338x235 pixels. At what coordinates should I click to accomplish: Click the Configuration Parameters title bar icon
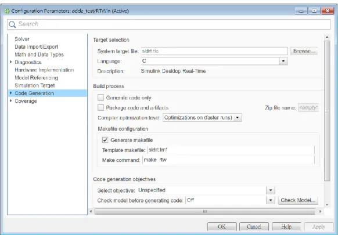pyautogui.click(x=7, y=11)
